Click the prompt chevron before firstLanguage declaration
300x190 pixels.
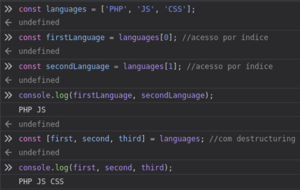[8, 38]
